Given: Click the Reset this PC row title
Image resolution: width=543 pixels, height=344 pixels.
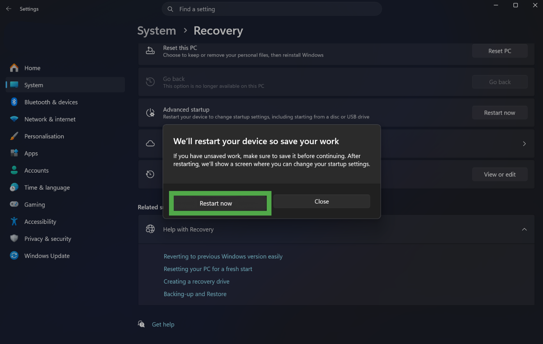Looking at the screenshot, I should [180, 48].
